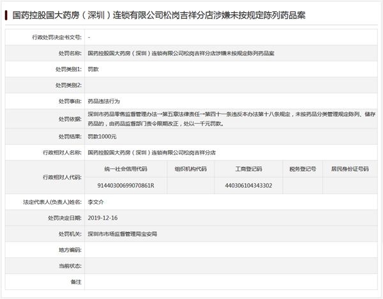Click the authority 深圳市市场监督管理局宝安局
The height and width of the screenshot is (299, 383).
pyautogui.click(x=122, y=234)
